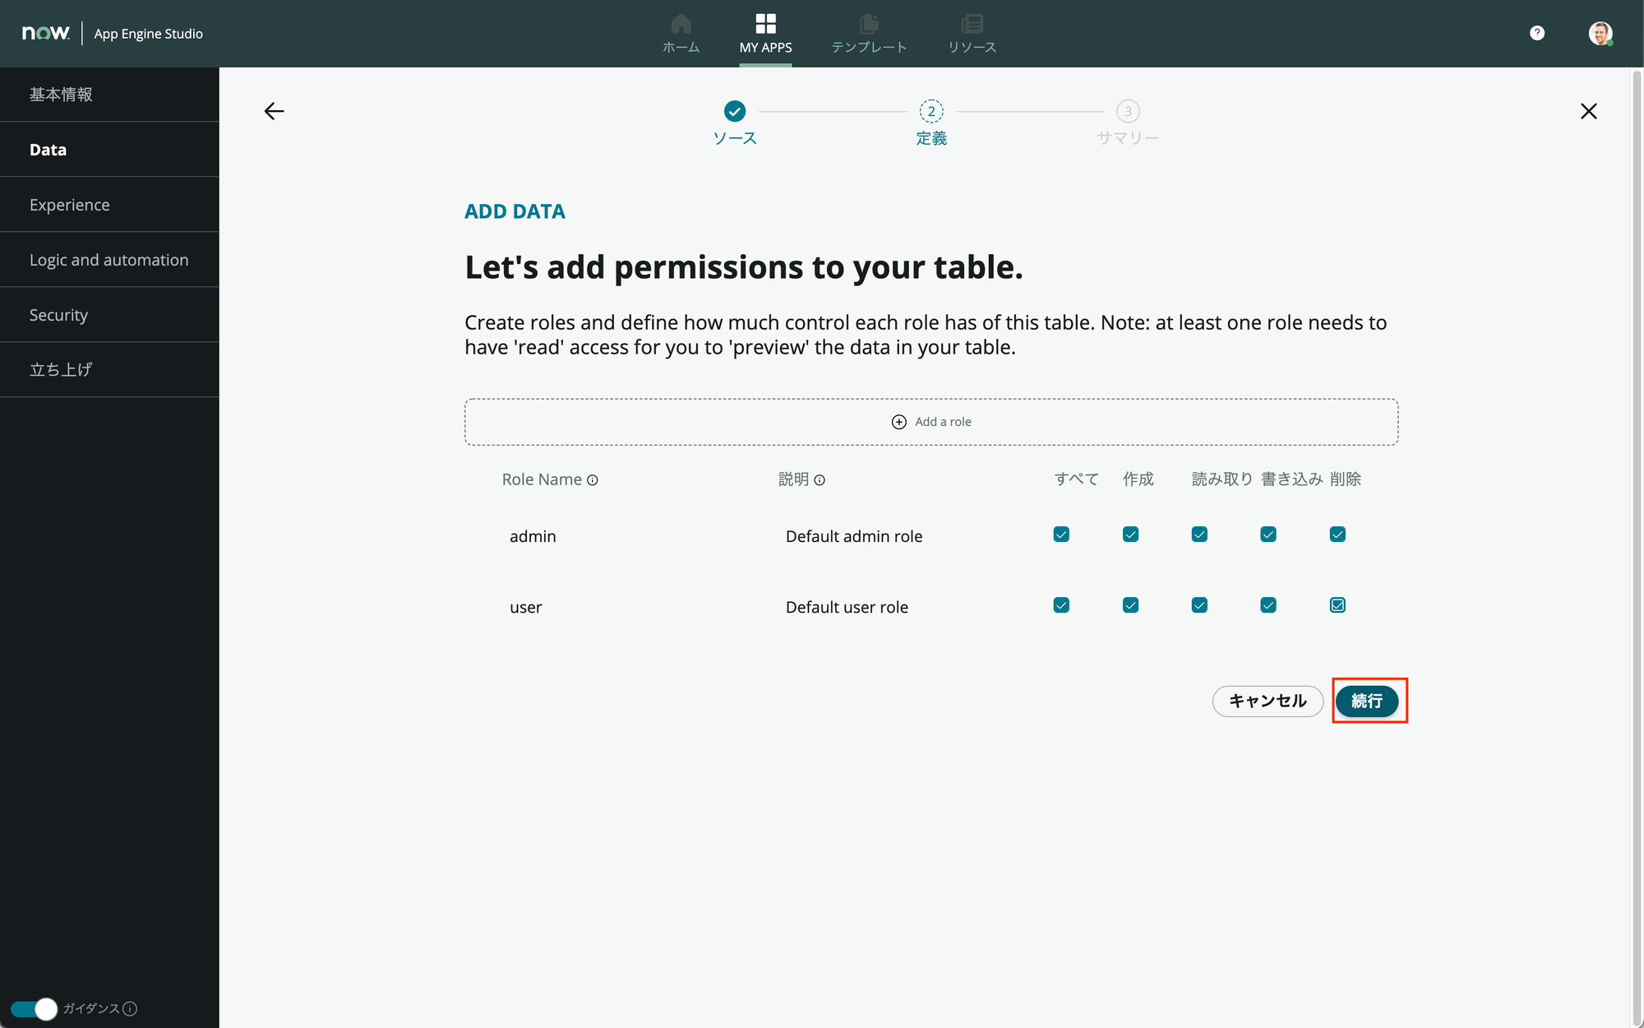Click the step 3 サマリー indicator
This screenshot has height=1028, width=1644.
1128,111
